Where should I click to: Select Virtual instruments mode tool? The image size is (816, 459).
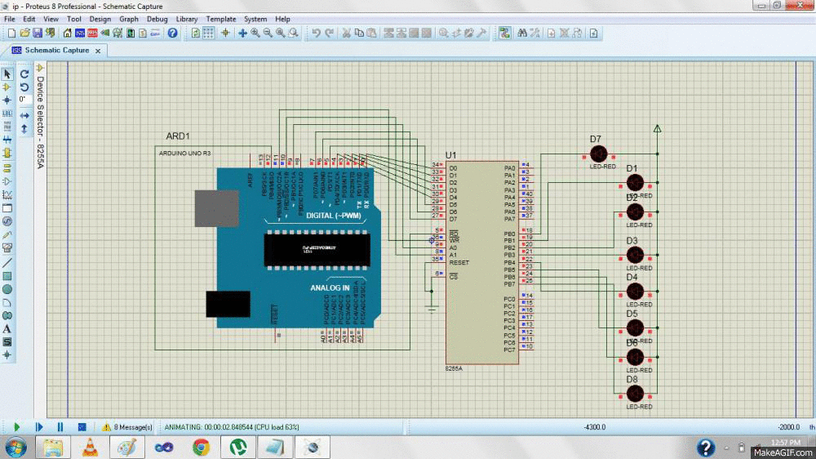pyautogui.click(x=7, y=248)
